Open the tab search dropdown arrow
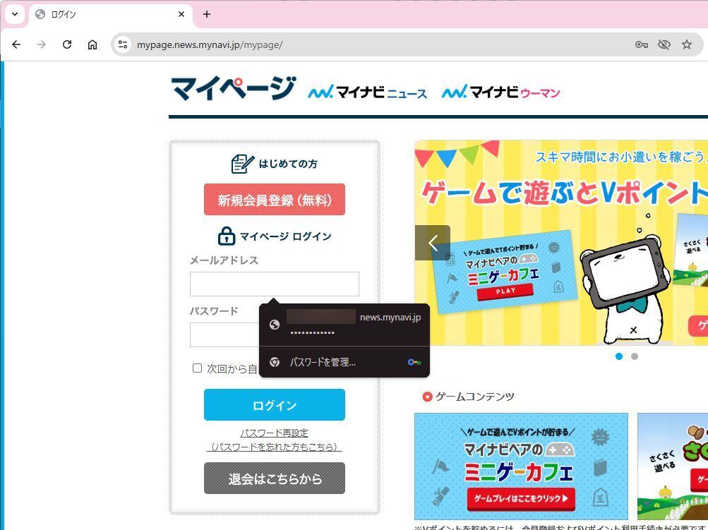 pos(15,14)
